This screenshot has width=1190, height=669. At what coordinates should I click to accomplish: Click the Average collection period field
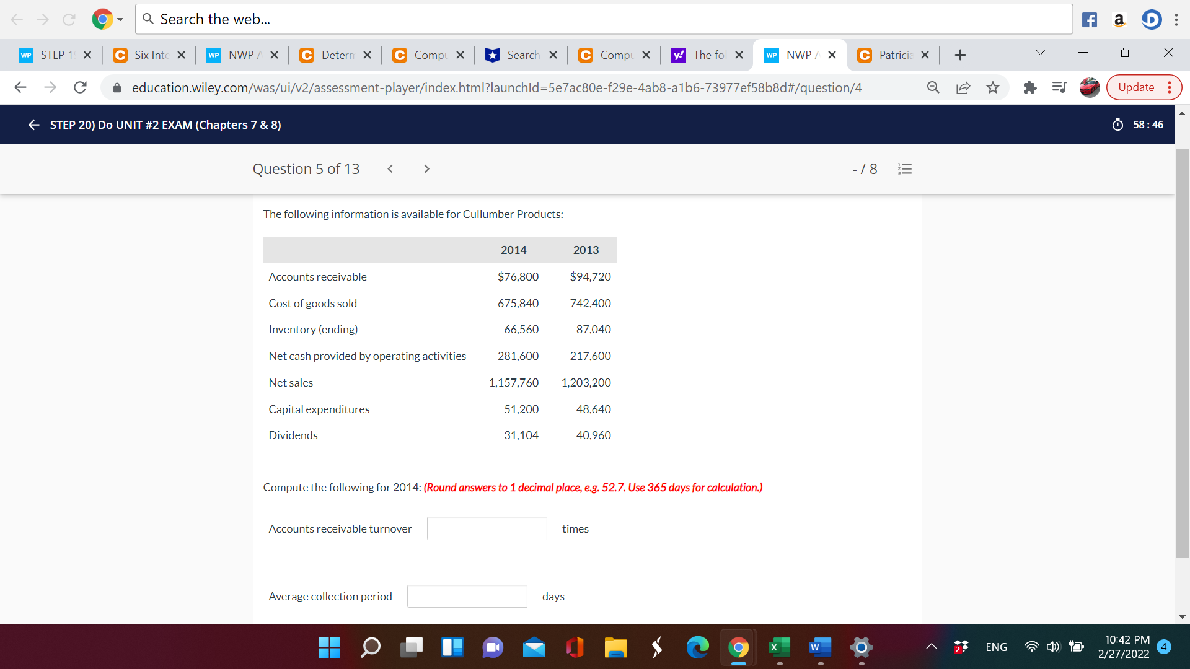[x=467, y=596]
